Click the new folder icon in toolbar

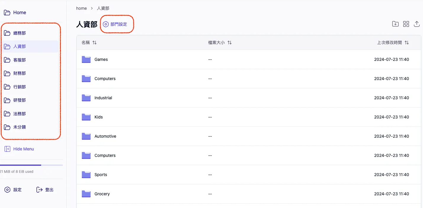(x=395, y=24)
